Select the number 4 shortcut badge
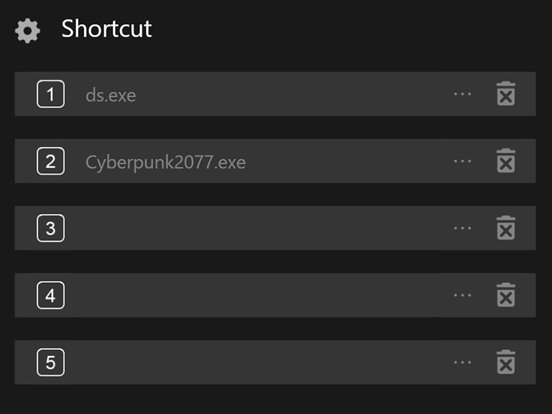 coord(50,295)
